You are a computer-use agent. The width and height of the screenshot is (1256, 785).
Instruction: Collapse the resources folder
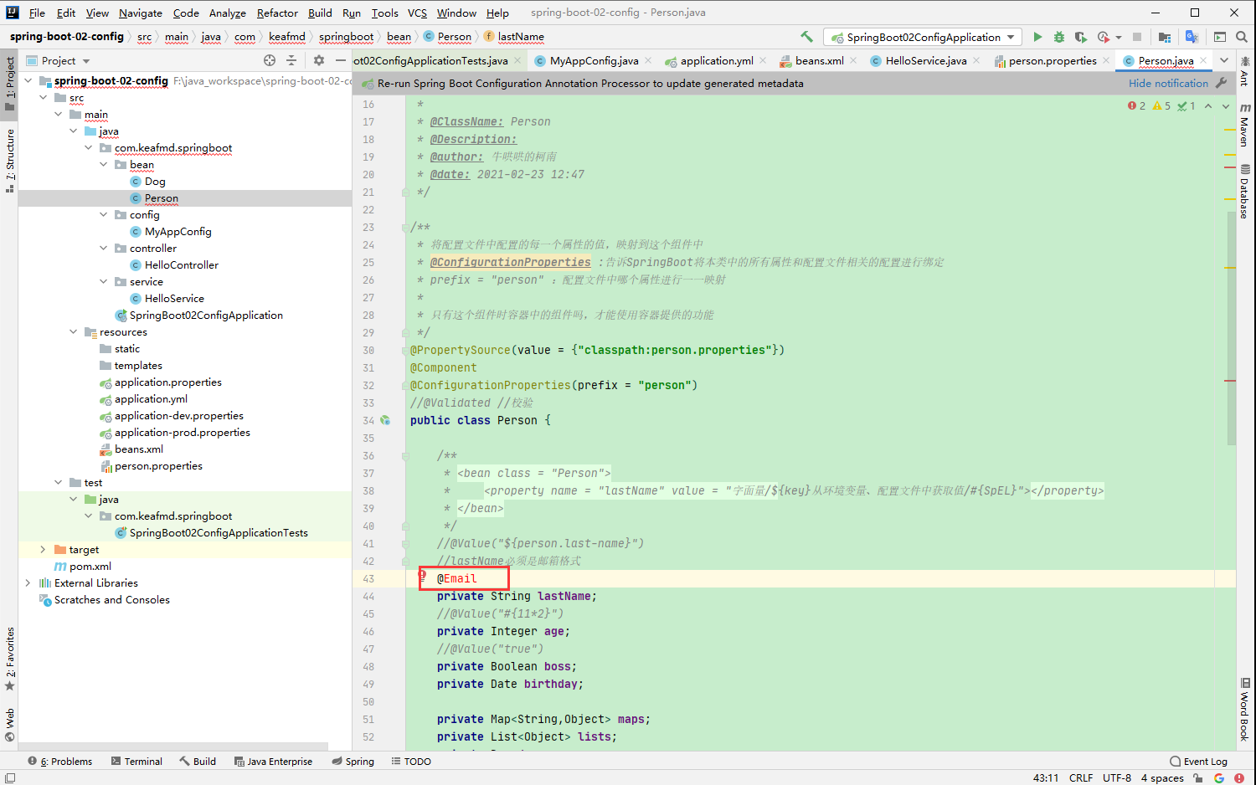tap(74, 332)
